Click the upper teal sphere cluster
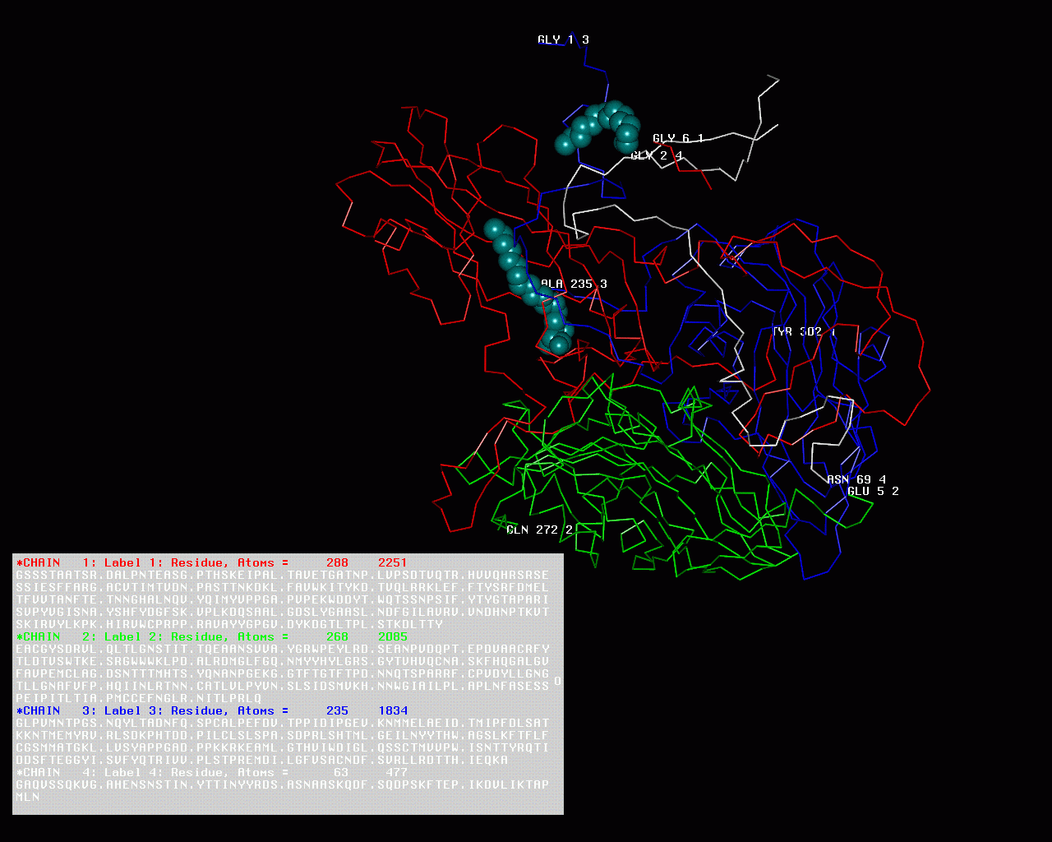The image size is (1052, 842). coord(598,127)
